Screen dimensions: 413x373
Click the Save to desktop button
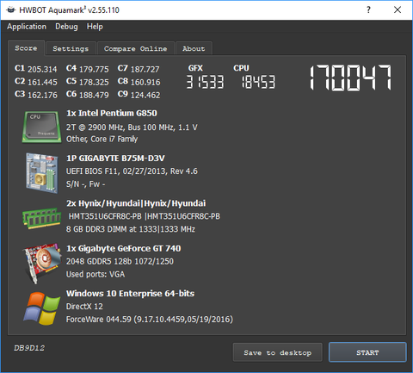pos(278,352)
